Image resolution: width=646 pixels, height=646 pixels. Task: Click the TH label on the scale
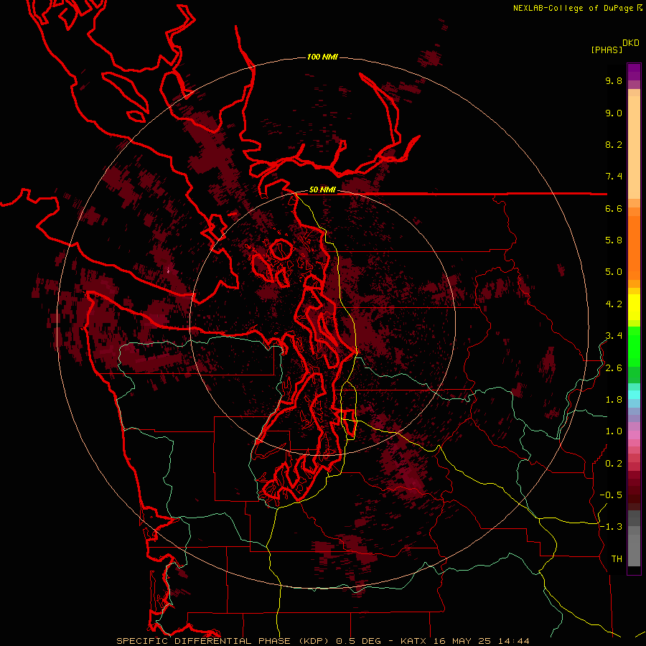pyautogui.click(x=617, y=559)
